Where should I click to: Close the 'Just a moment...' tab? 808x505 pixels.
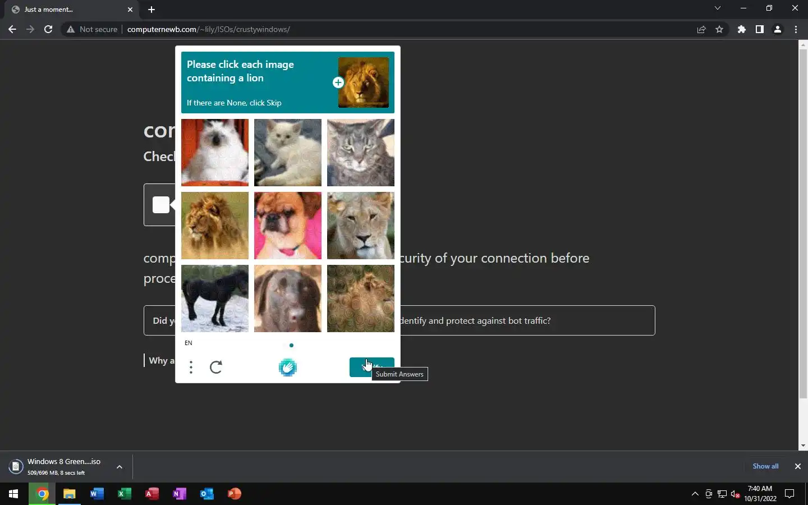[130, 10]
